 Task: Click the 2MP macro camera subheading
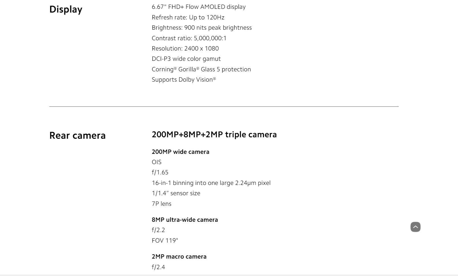point(179,257)
